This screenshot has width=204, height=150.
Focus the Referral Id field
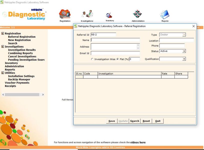click(103, 35)
